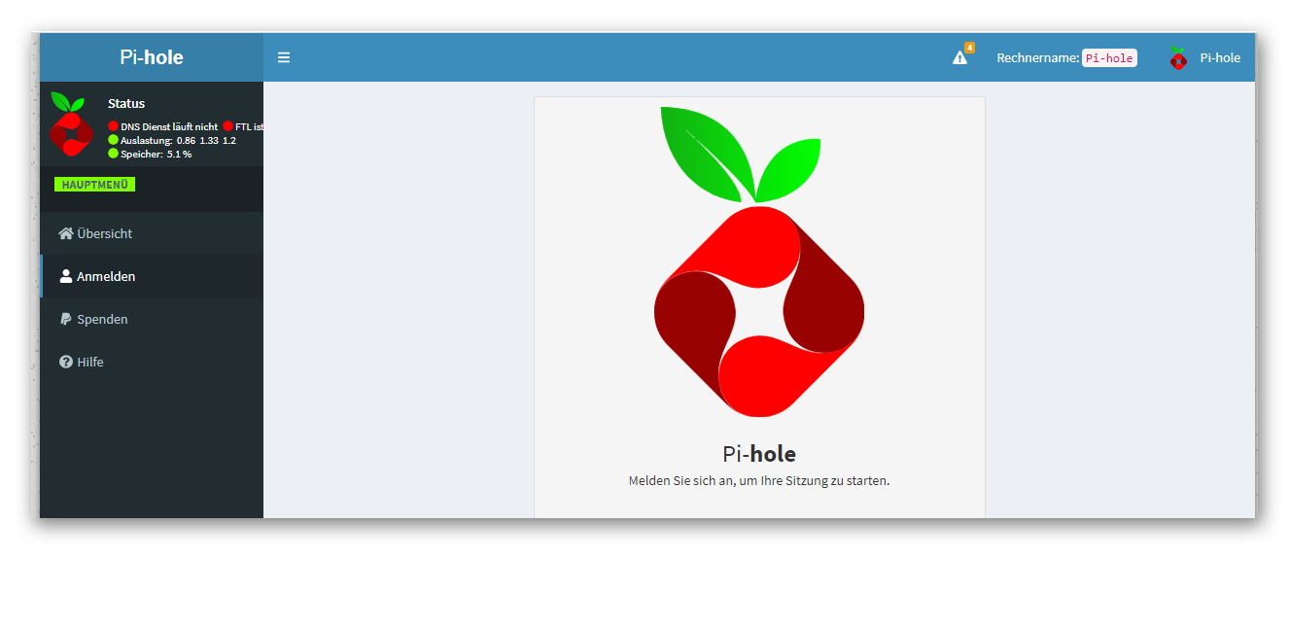The width and height of the screenshot is (1289, 627).
Task: Click the user icon beside Anmelden
Action: click(66, 276)
